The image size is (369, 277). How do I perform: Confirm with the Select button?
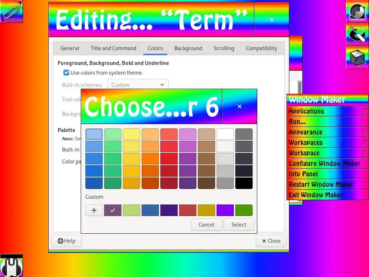239,224
